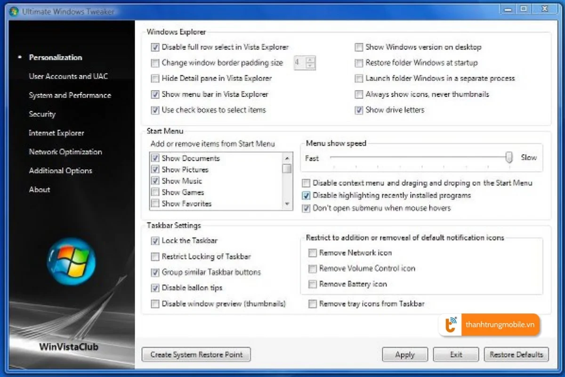Enable Remove Network icon restriction
565x377 pixels.
[x=312, y=253]
